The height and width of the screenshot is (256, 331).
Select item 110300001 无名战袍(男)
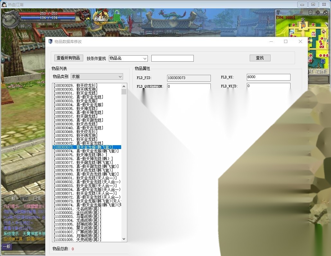(87, 209)
